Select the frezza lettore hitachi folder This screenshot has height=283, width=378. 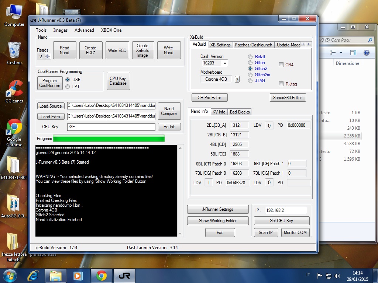(x=14, y=247)
